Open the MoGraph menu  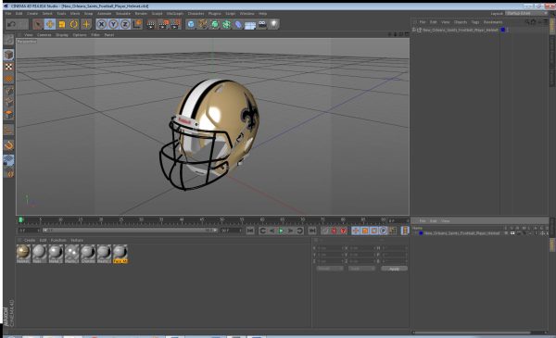point(175,14)
